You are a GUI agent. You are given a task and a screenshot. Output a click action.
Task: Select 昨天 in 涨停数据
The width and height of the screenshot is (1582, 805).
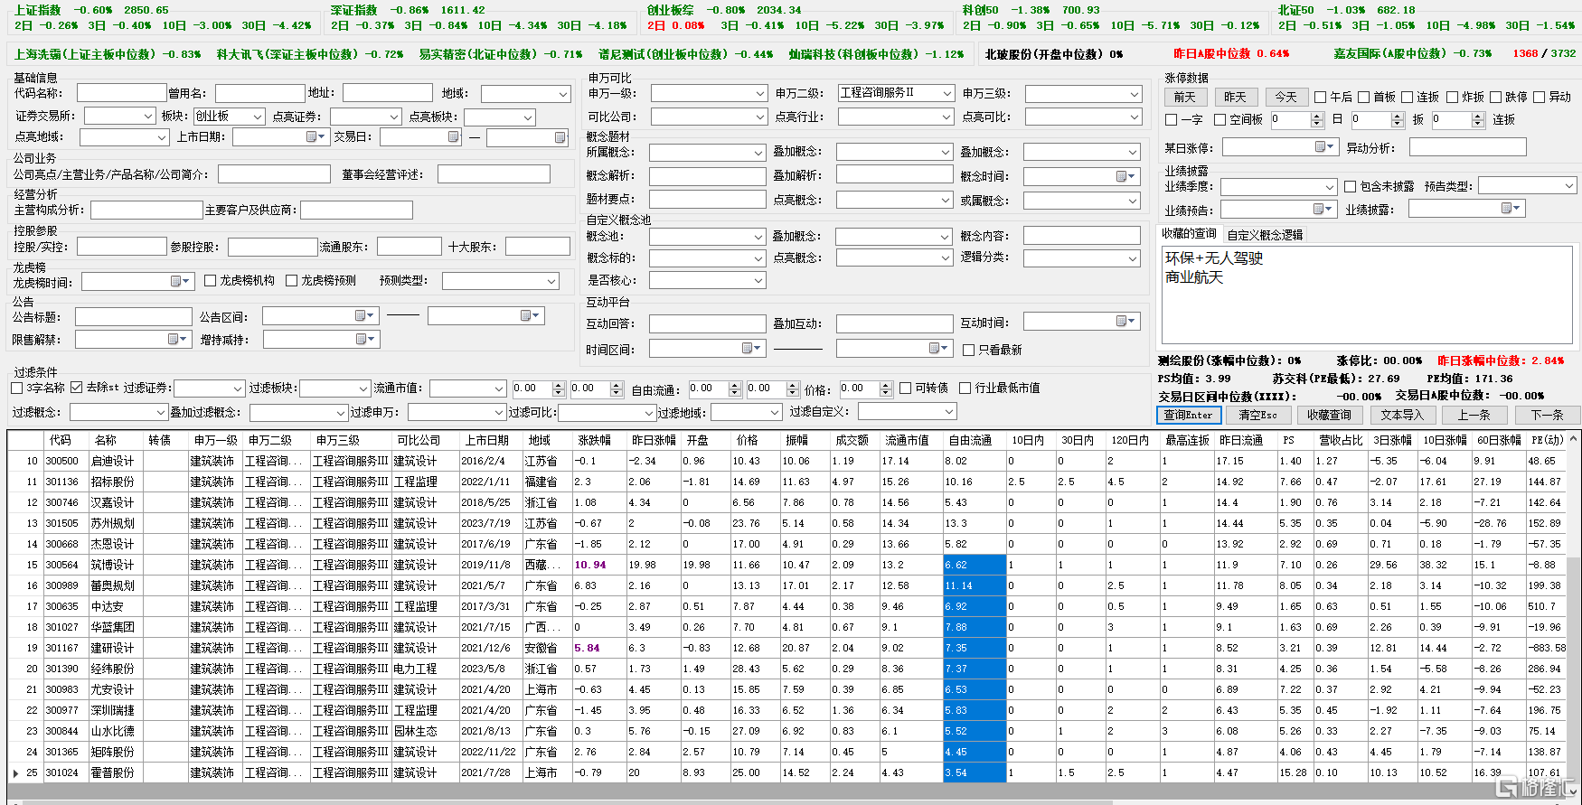(x=1235, y=97)
